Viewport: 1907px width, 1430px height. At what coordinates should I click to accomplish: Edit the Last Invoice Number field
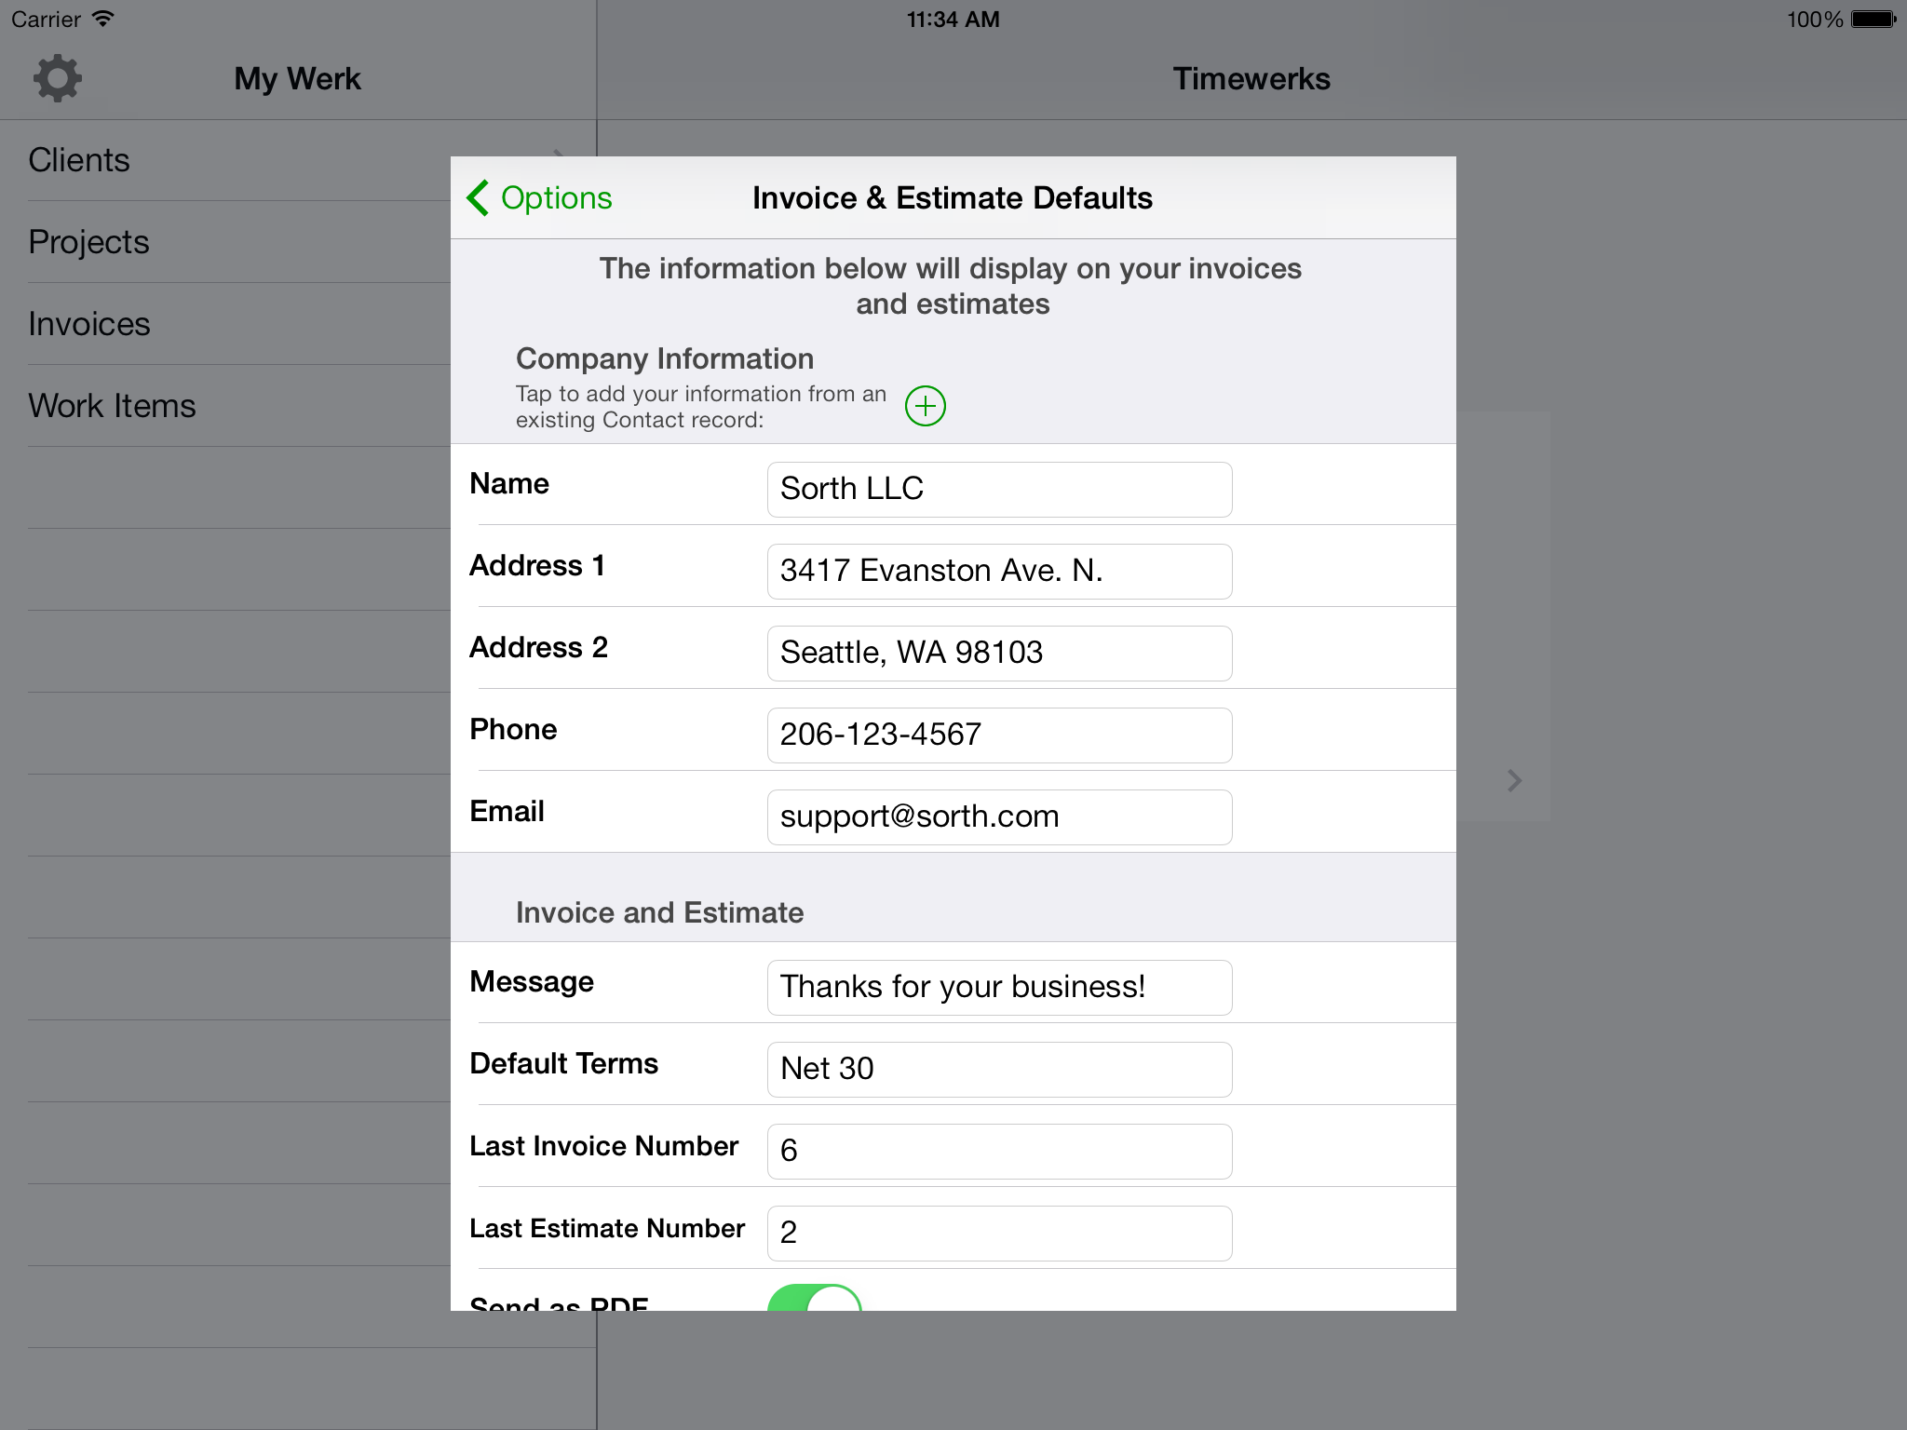(x=998, y=1151)
